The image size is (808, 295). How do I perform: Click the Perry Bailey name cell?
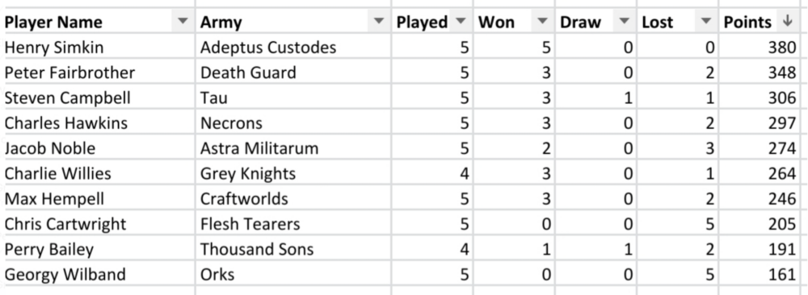coord(99,249)
